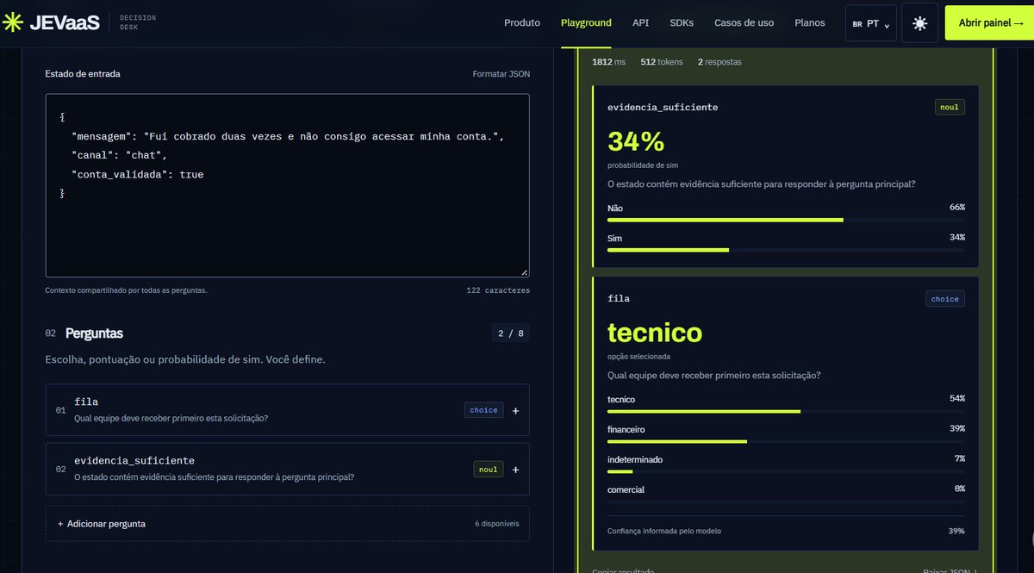Click the resize grip of the JSON editor
This screenshot has height=573, width=1034.
(x=524, y=271)
